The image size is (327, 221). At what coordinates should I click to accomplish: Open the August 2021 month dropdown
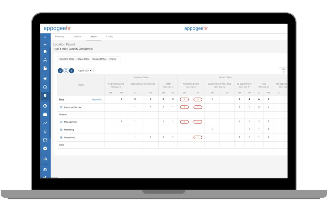[84, 71]
